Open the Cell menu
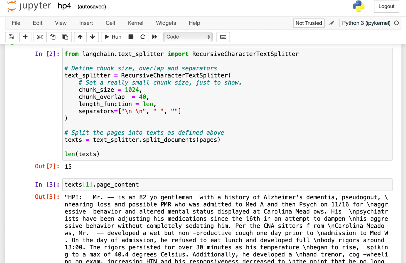This screenshot has height=263, width=406. coord(110,23)
